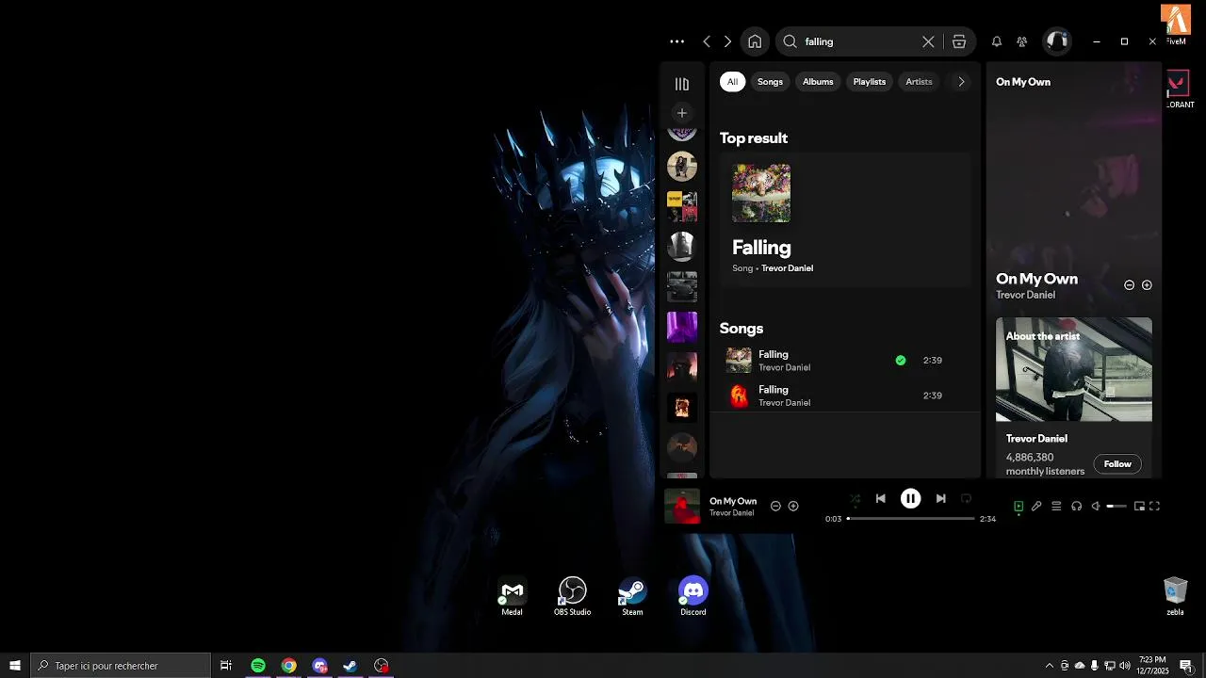This screenshot has height=678, width=1206.
Task: Toggle the green saved checkmark on Falling
Action: (901, 360)
